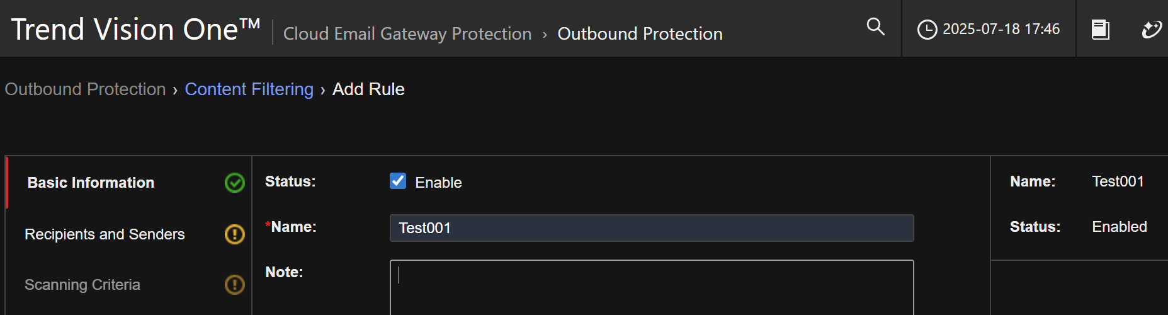Click the Name field containing Test001
1168x315 pixels.
click(x=651, y=228)
